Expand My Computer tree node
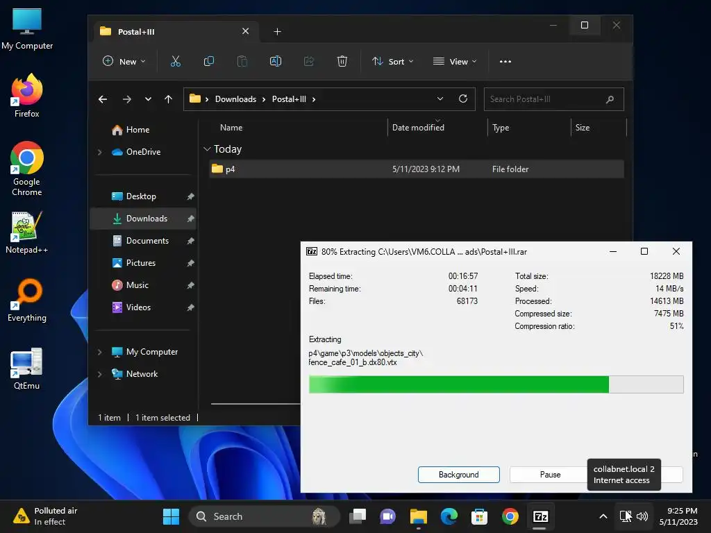The height and width of the screenshot is (533, 711). coord(100,352)
